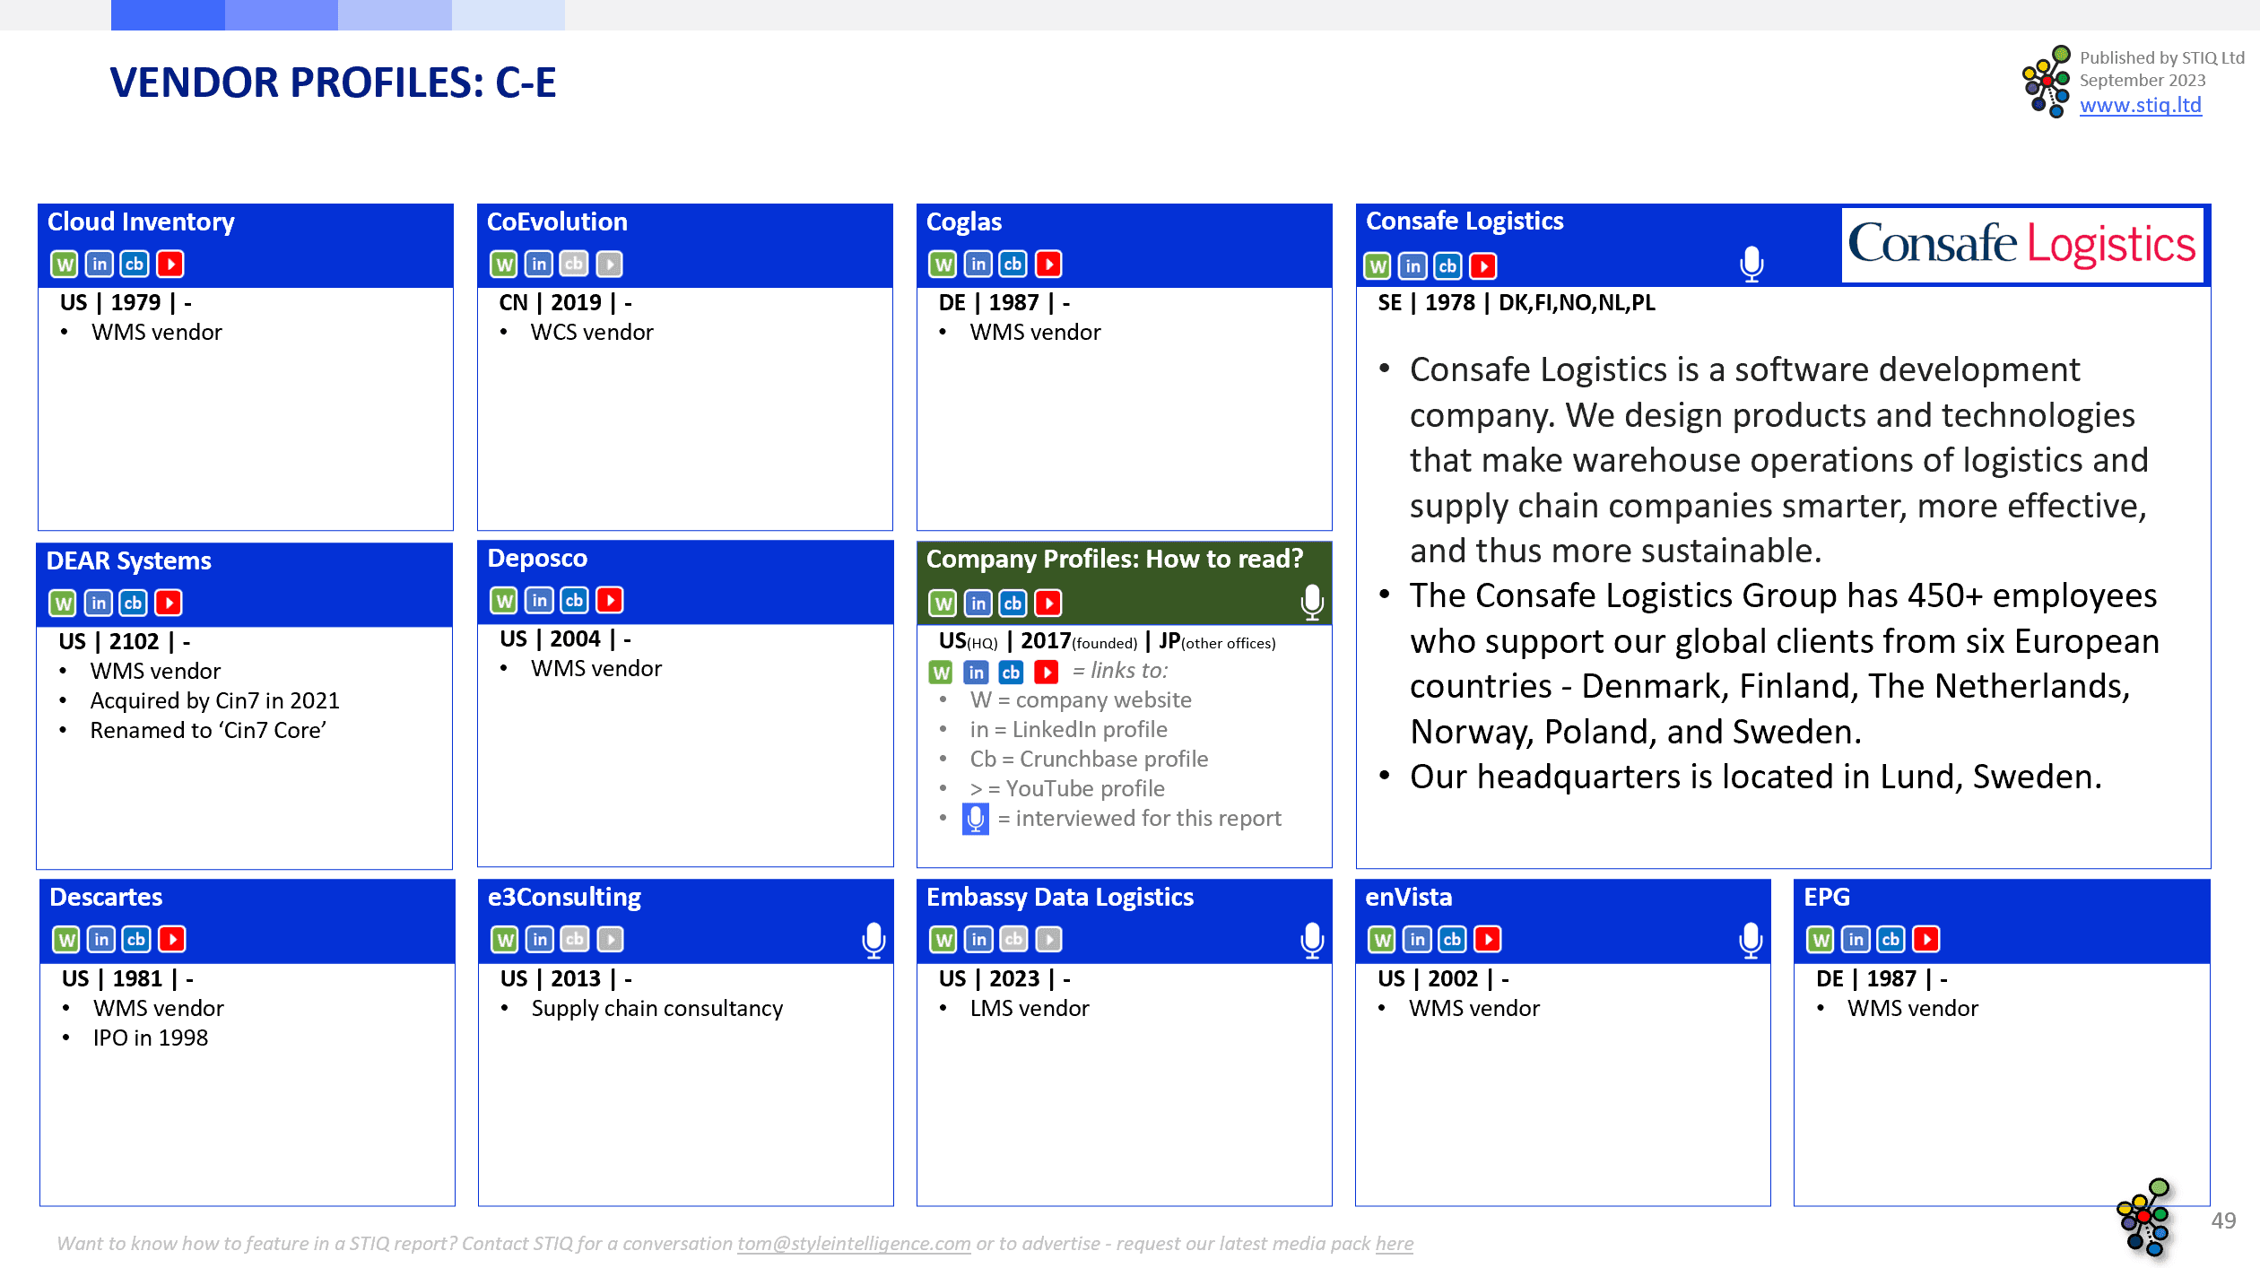Open Cloud Inventory LinkedIn icon
Screen dimensions: 2260x1268
click(x=100, y=265)
